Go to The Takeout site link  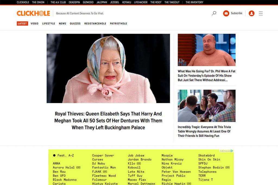[172, 2]
